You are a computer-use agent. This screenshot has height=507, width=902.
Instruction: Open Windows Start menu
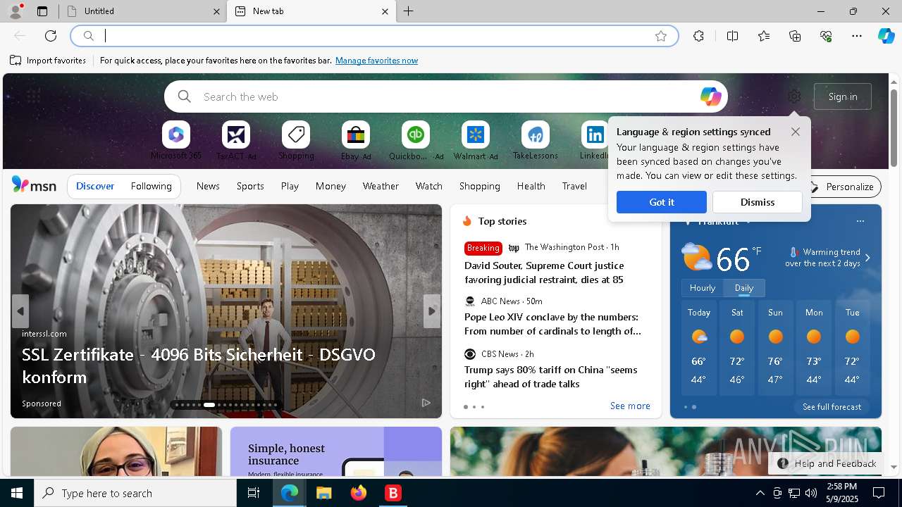[x=17, y=493]
